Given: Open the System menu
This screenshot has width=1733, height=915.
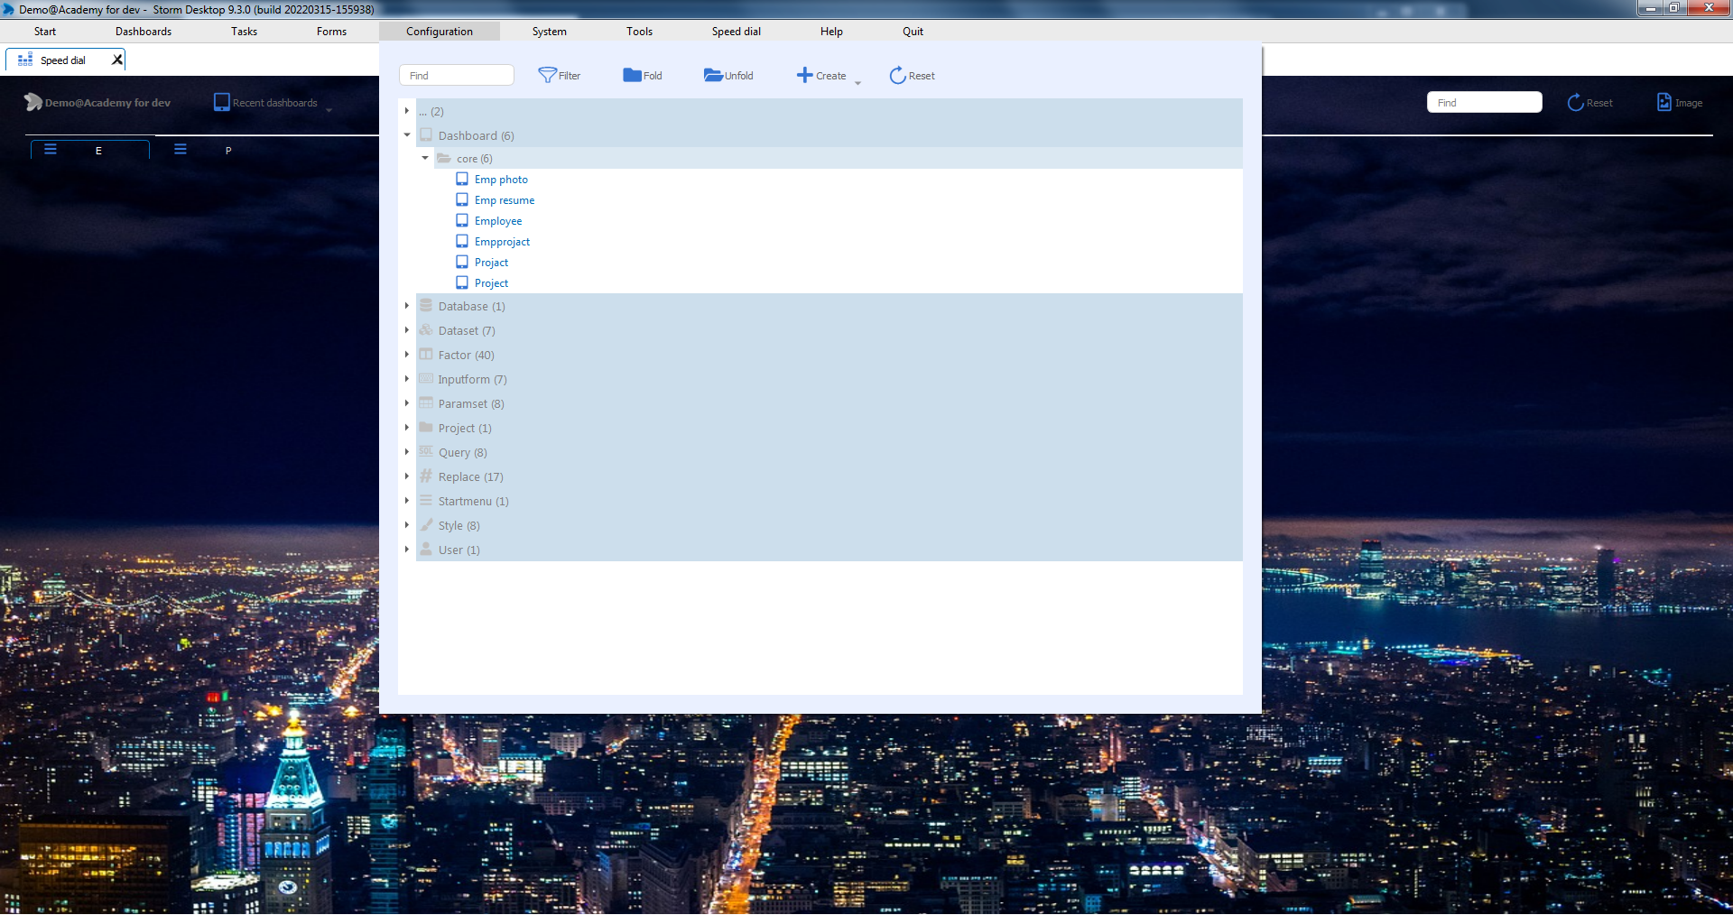Looking at the screenshot, I should 550,32.
